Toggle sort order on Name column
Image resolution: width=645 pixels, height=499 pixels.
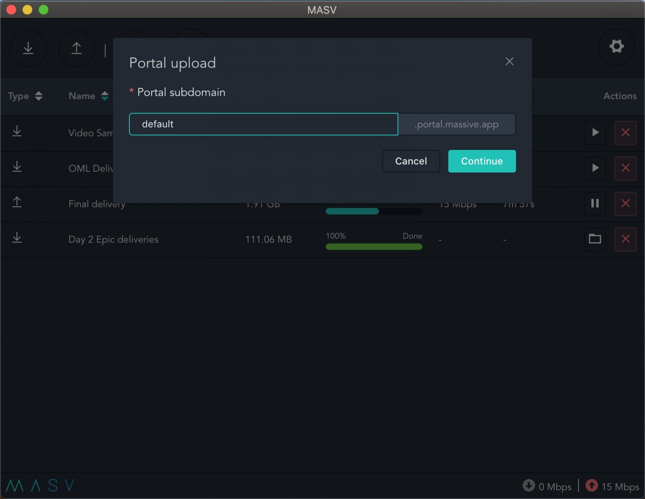pos(105,96)
